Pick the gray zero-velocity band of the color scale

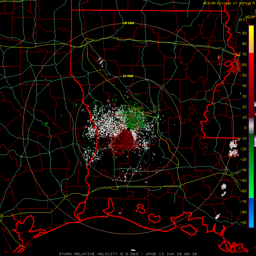pyautogui.click(x=251, y=126)
